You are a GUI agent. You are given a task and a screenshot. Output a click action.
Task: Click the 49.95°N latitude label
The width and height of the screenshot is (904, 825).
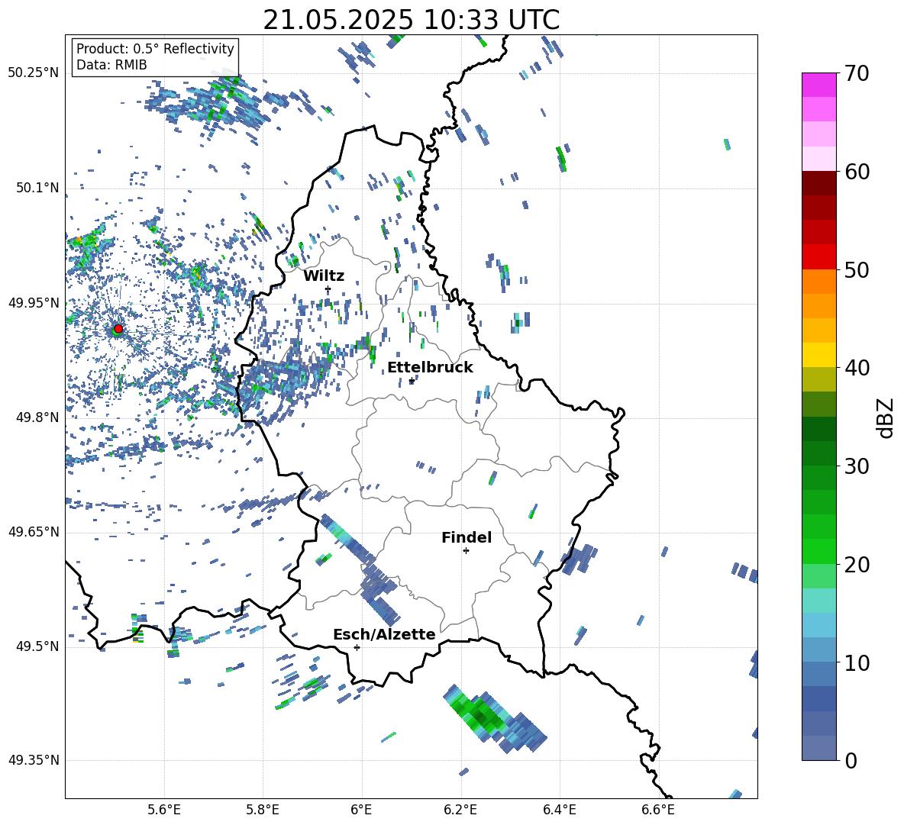click(x=34, y=303)
